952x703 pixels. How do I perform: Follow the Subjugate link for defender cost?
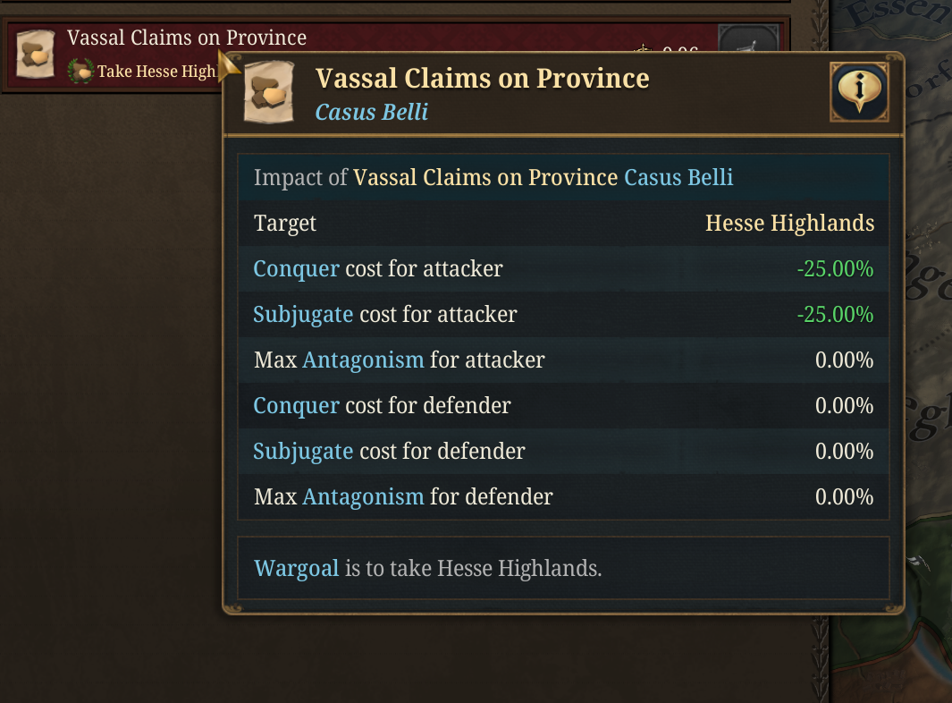click(303, 452)
